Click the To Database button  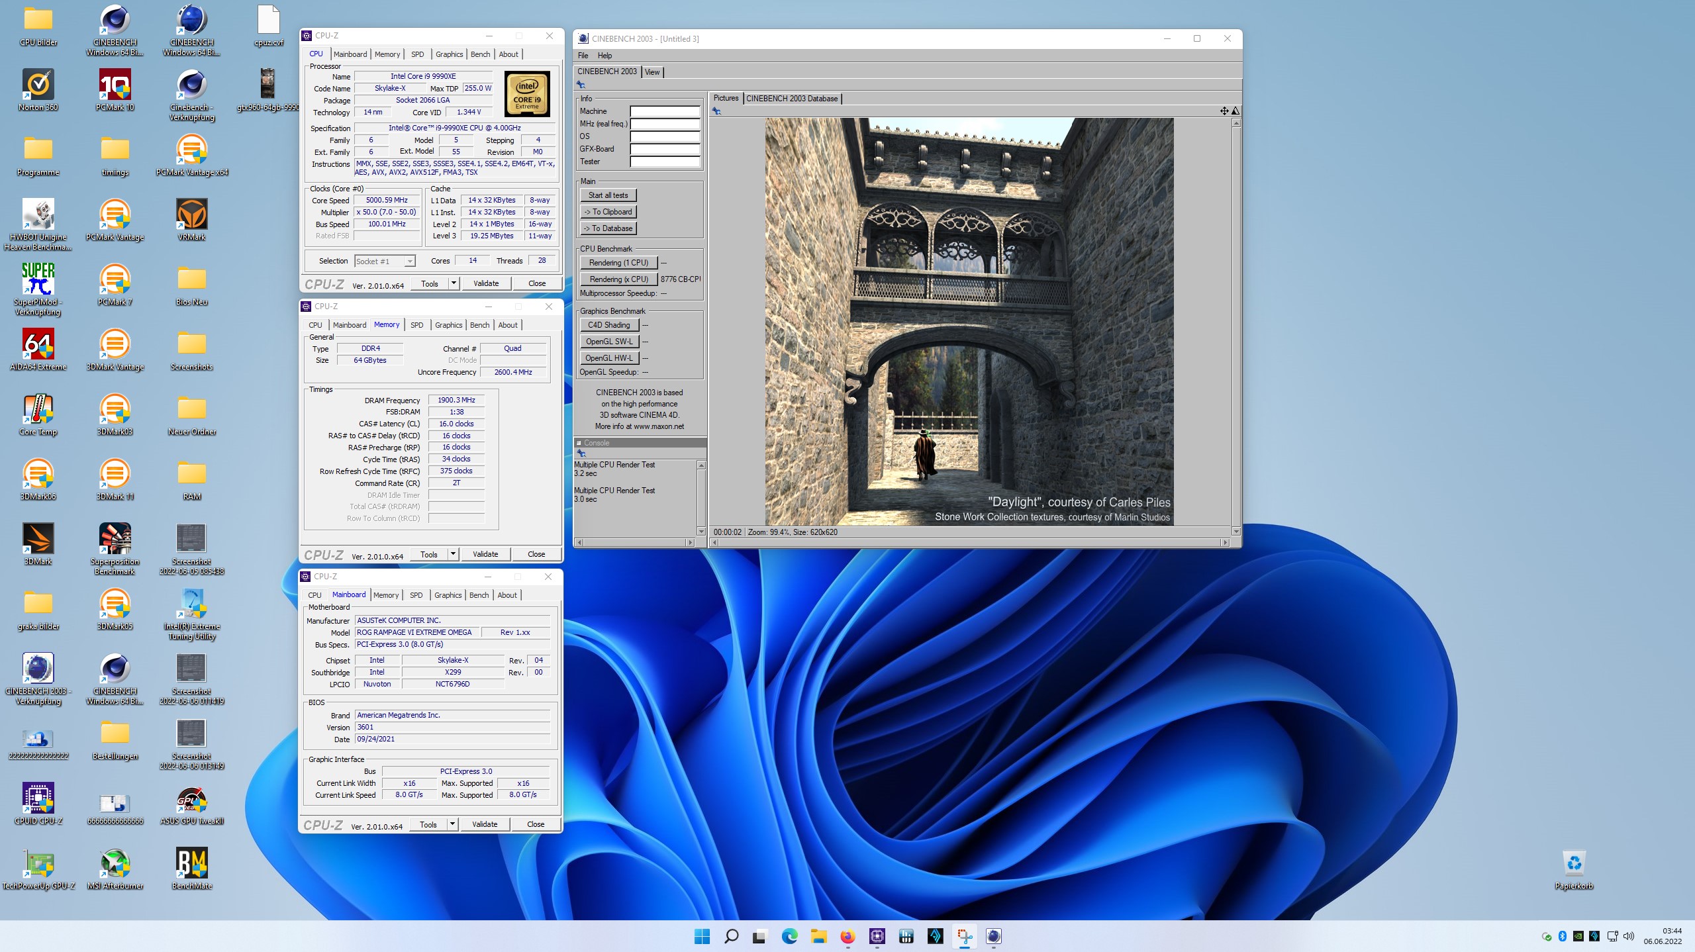point(608,228)
